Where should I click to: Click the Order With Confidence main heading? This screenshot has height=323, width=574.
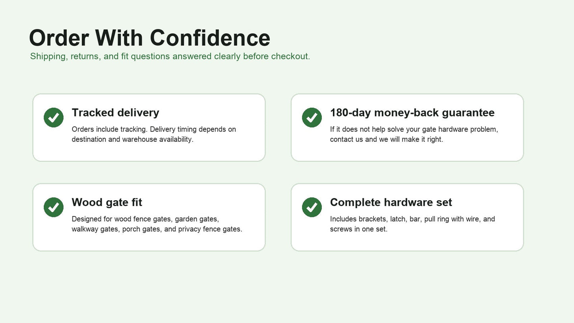point(150,38)
